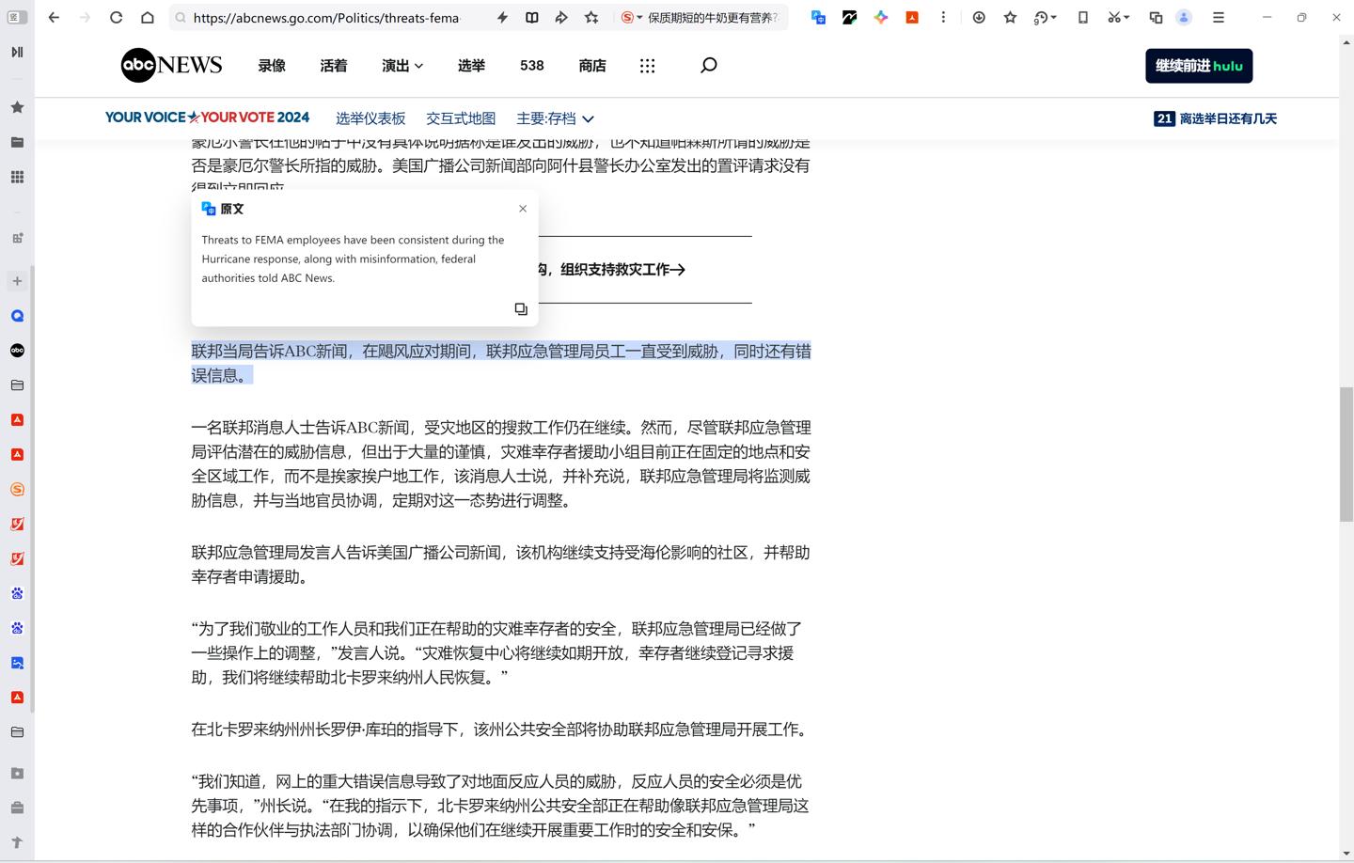Open browser downloads
Image resolution: width=1354 pixels, height=863 pixels.
(979, 17)
